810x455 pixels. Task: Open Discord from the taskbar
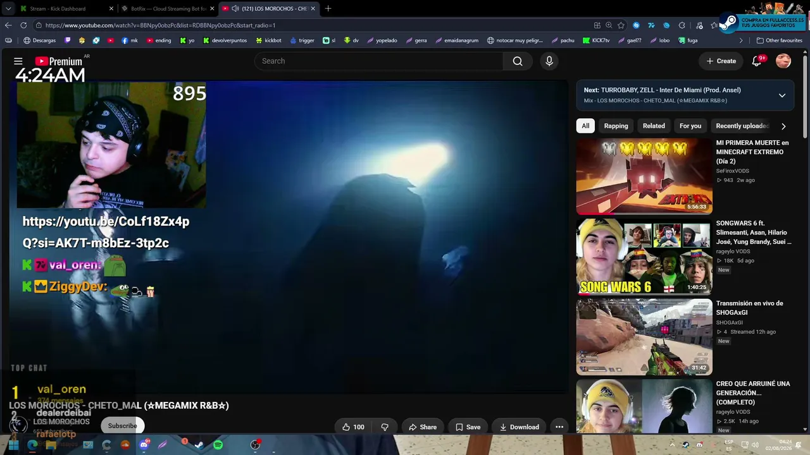[144, 445]
